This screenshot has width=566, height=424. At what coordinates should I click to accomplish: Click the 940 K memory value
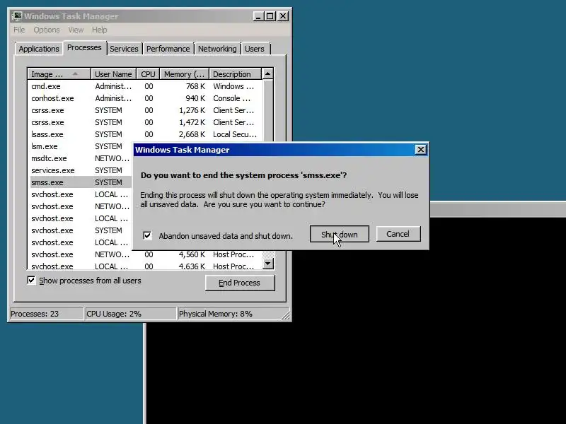pyautogui.click(x=195, y=98)
